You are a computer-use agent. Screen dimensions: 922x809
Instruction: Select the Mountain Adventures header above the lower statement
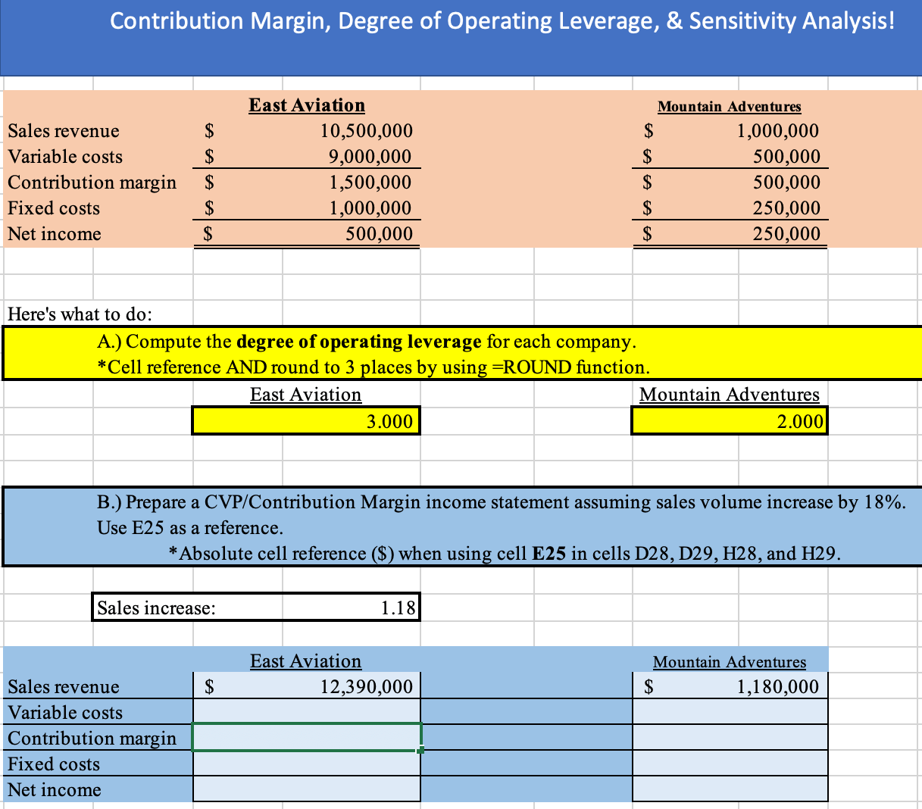coord(729,661)
